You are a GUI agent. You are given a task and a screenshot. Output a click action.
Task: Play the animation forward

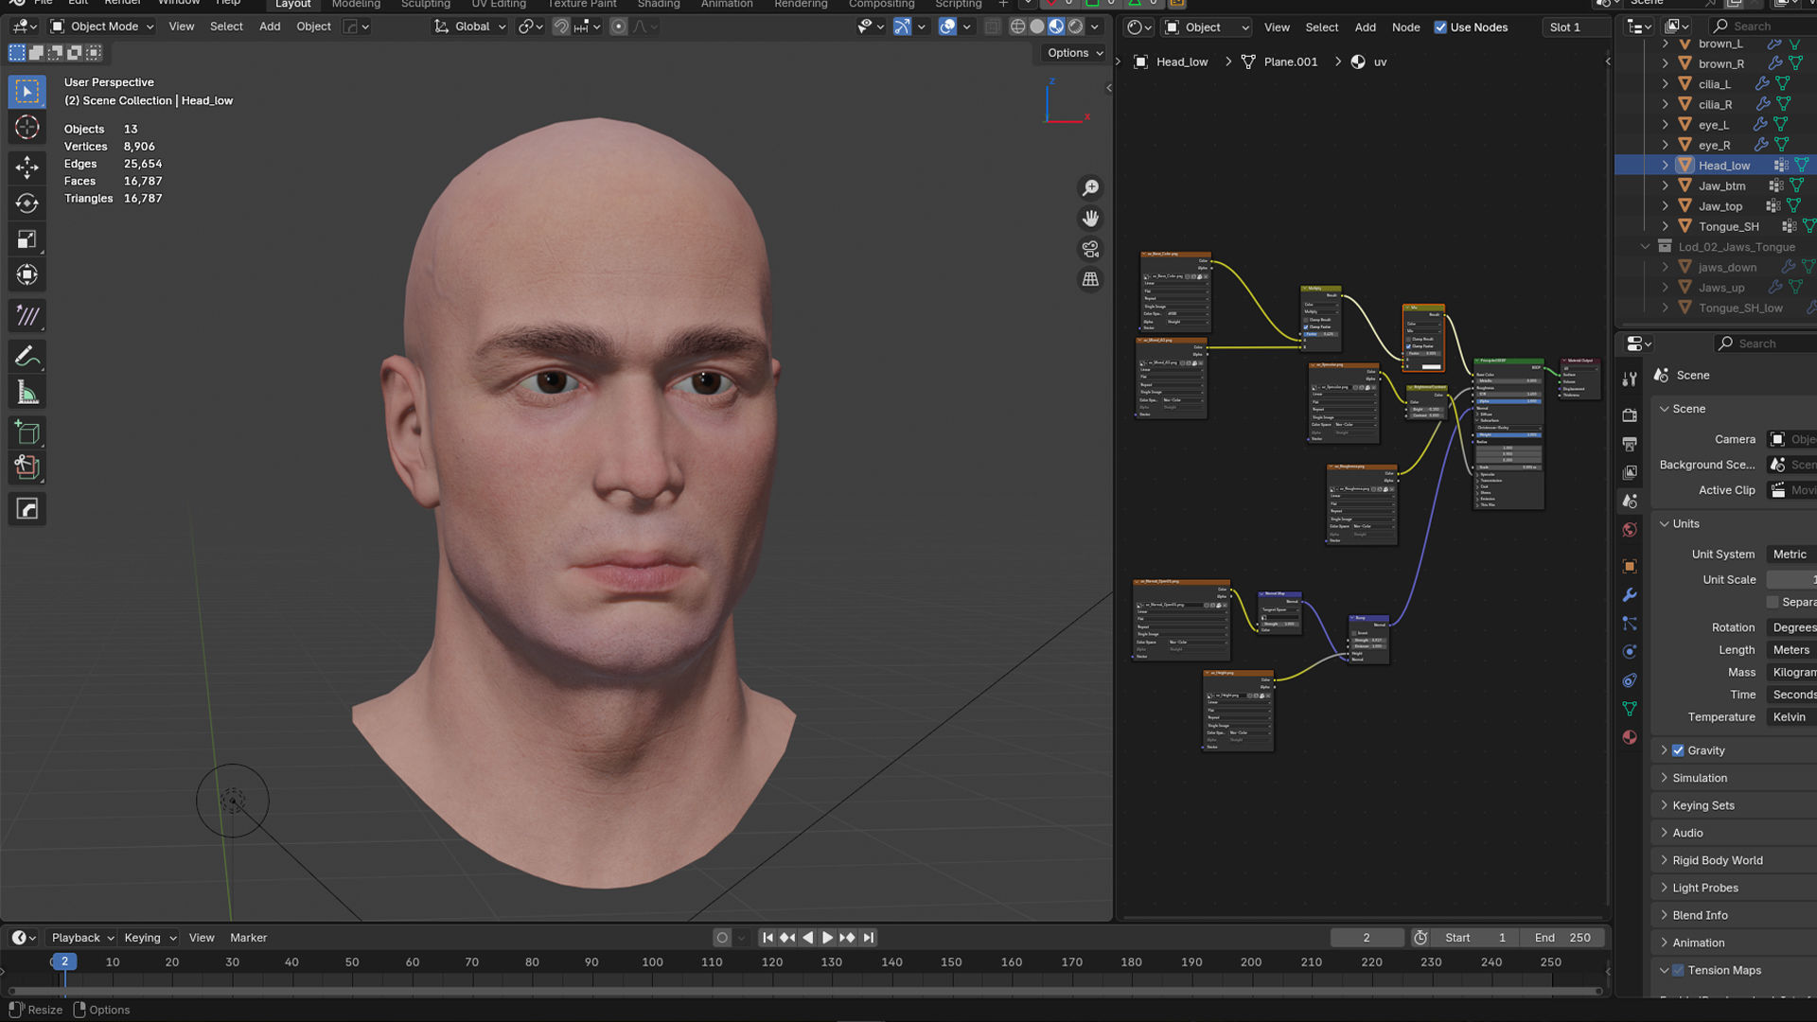827,938
